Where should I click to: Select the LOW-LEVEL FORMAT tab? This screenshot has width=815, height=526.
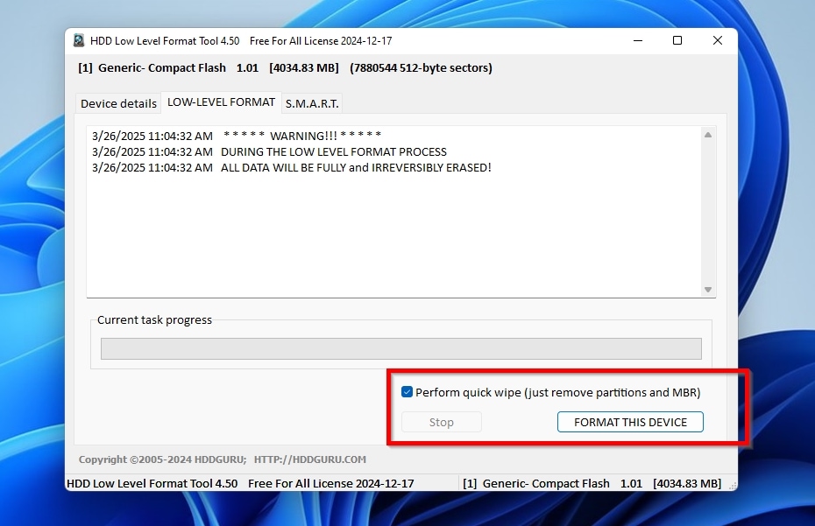221,102
